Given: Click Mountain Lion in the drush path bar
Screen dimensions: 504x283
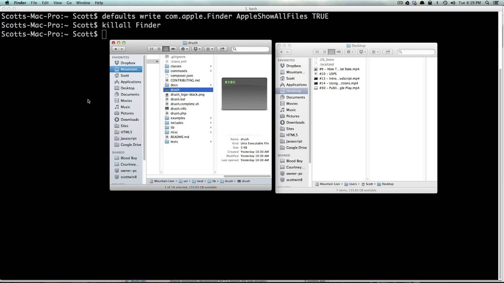Looking at the screenshot, I should tap(161, 181).
